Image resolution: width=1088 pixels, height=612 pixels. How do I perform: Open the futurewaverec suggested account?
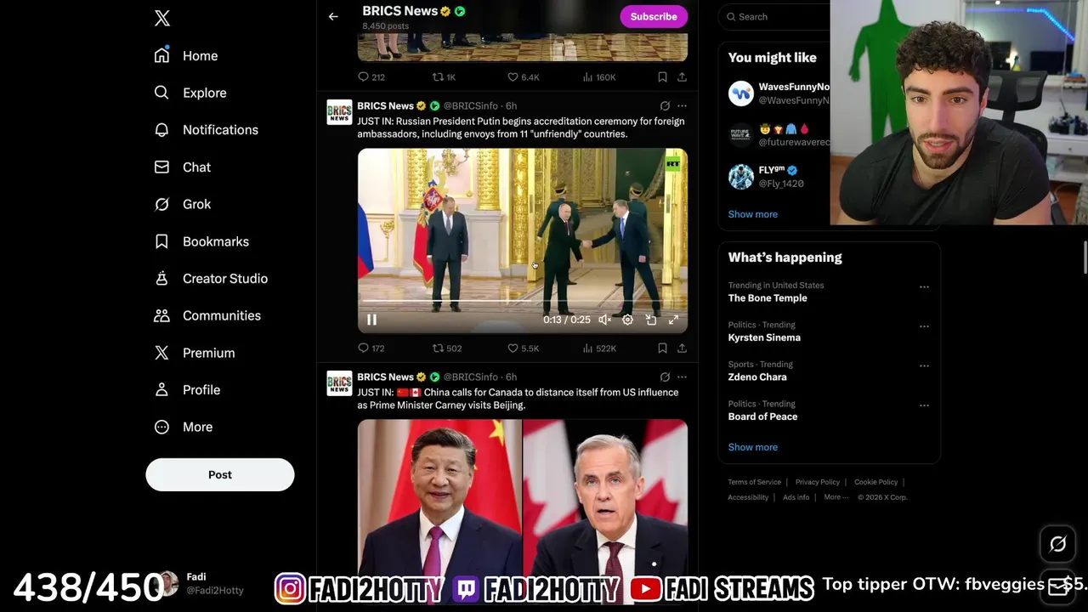click(779, 135)
